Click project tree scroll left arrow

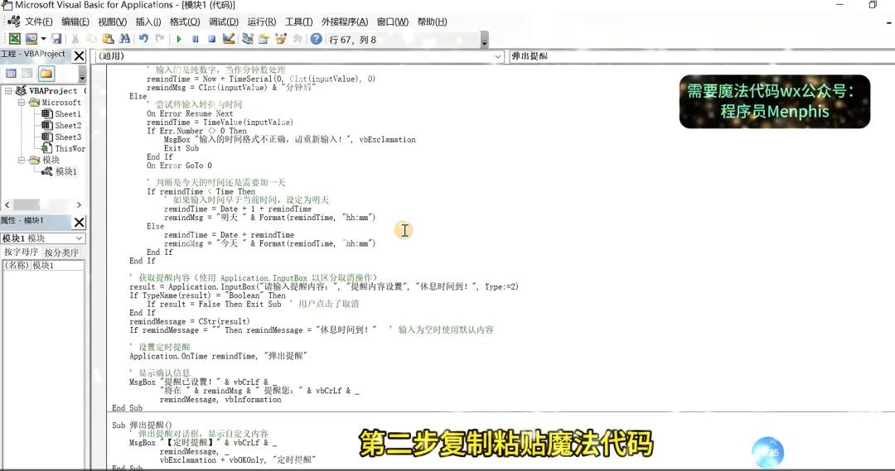(7, 204)
